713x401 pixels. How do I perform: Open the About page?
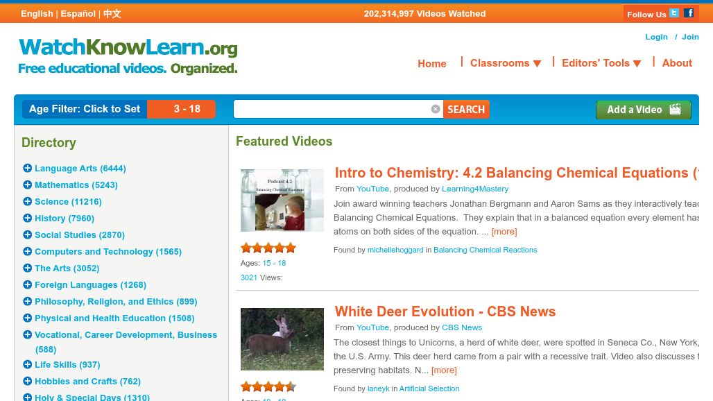click(x=677, y=63)
